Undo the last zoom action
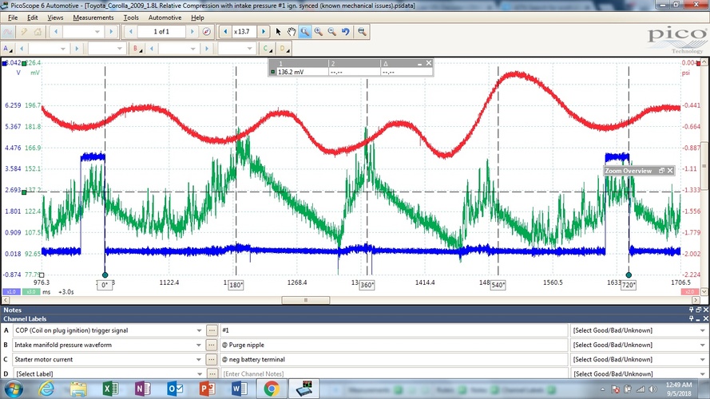This screenshot has width=710, height=399. point(346,32)
